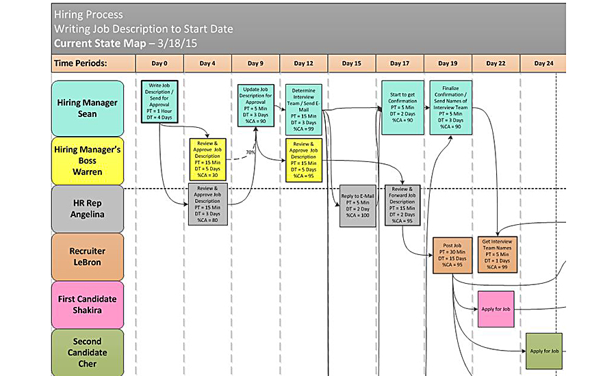Click the pink Apply for Job box
Screen dimensions: 616x376
(496, 309)
